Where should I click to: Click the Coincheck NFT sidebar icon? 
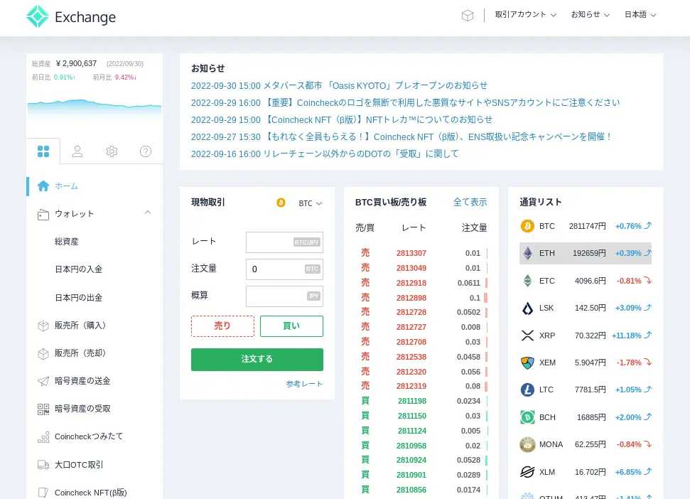pyautogui.click(x=43, y=493)
